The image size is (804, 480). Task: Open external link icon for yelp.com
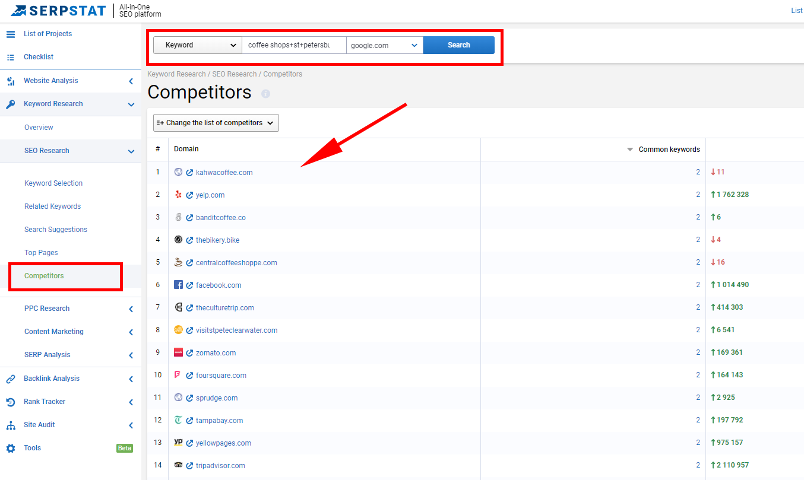(x=190, y=195)
